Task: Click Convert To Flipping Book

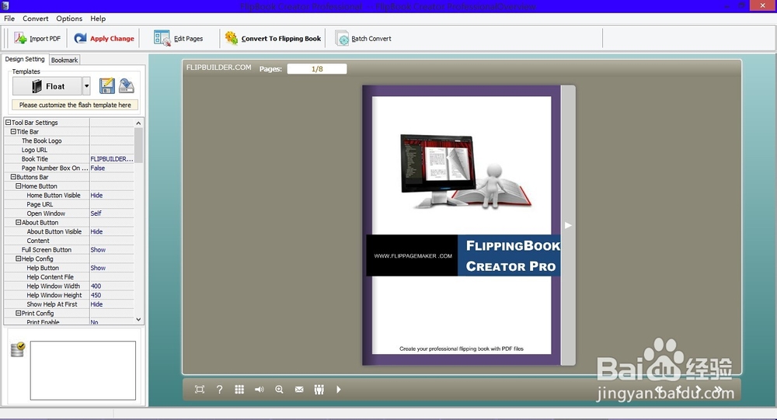Action: [273, 39]
